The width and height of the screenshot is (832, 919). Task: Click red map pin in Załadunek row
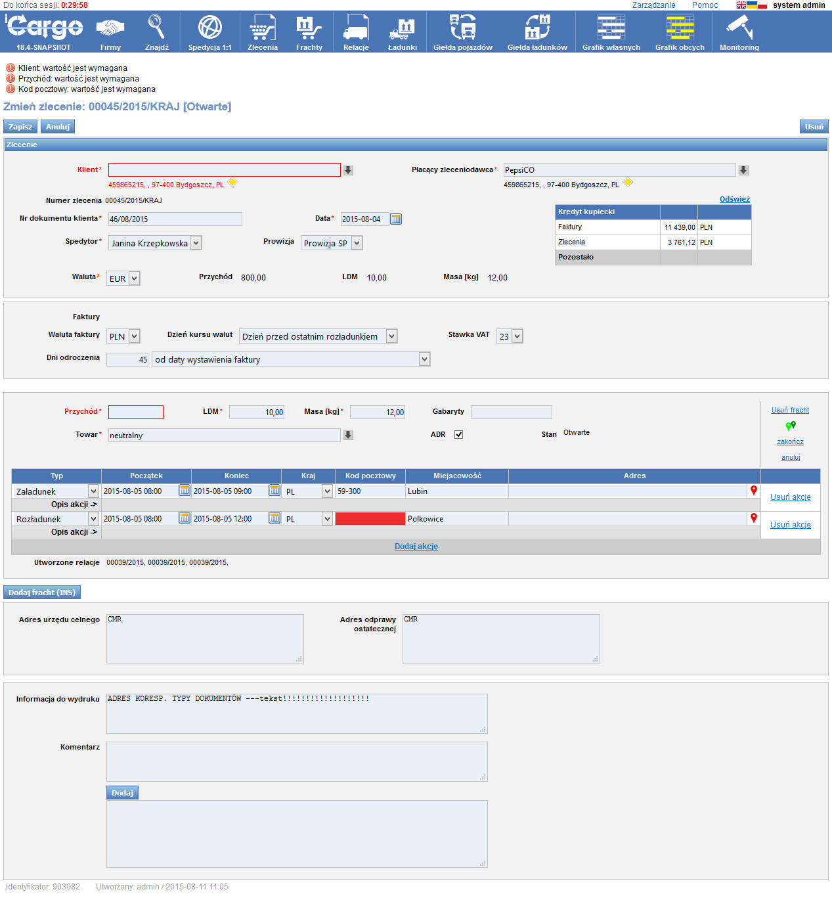pyautogui.click(x=754, y=491)
